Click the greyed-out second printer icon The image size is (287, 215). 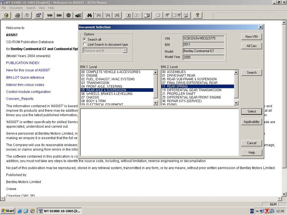[27, 15]
